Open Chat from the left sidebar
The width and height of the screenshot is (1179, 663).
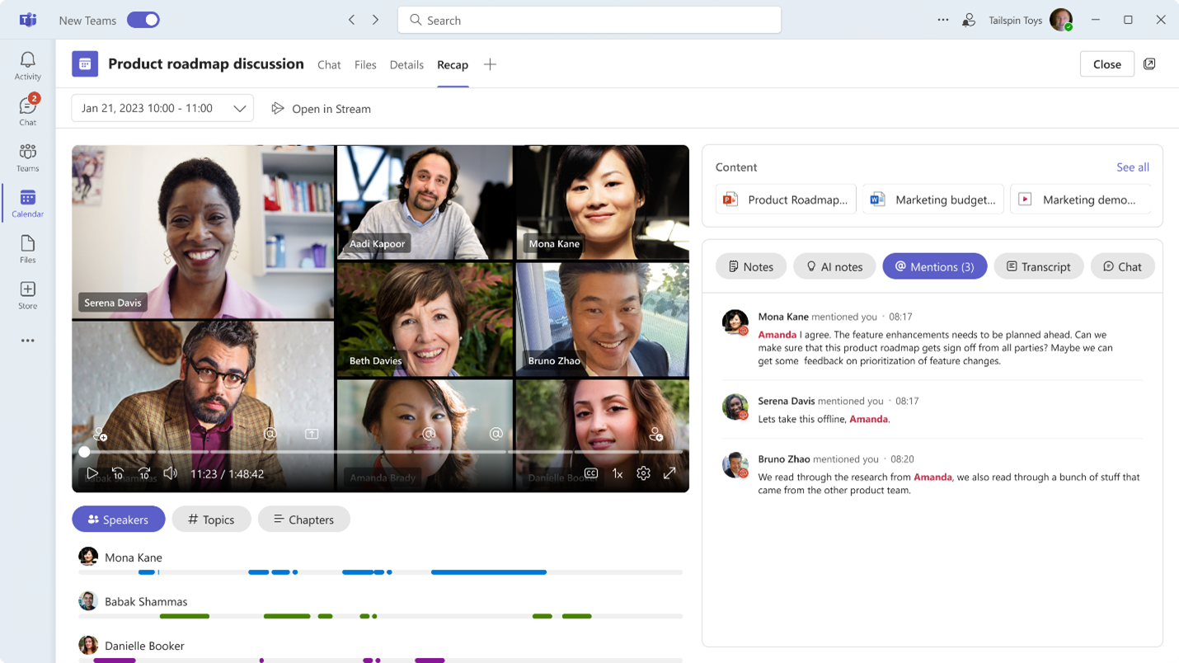coord(27,110)
